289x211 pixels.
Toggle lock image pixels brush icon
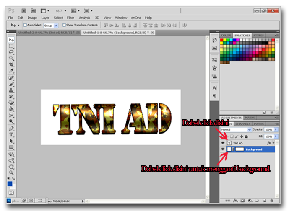click(x=237, y=136)
